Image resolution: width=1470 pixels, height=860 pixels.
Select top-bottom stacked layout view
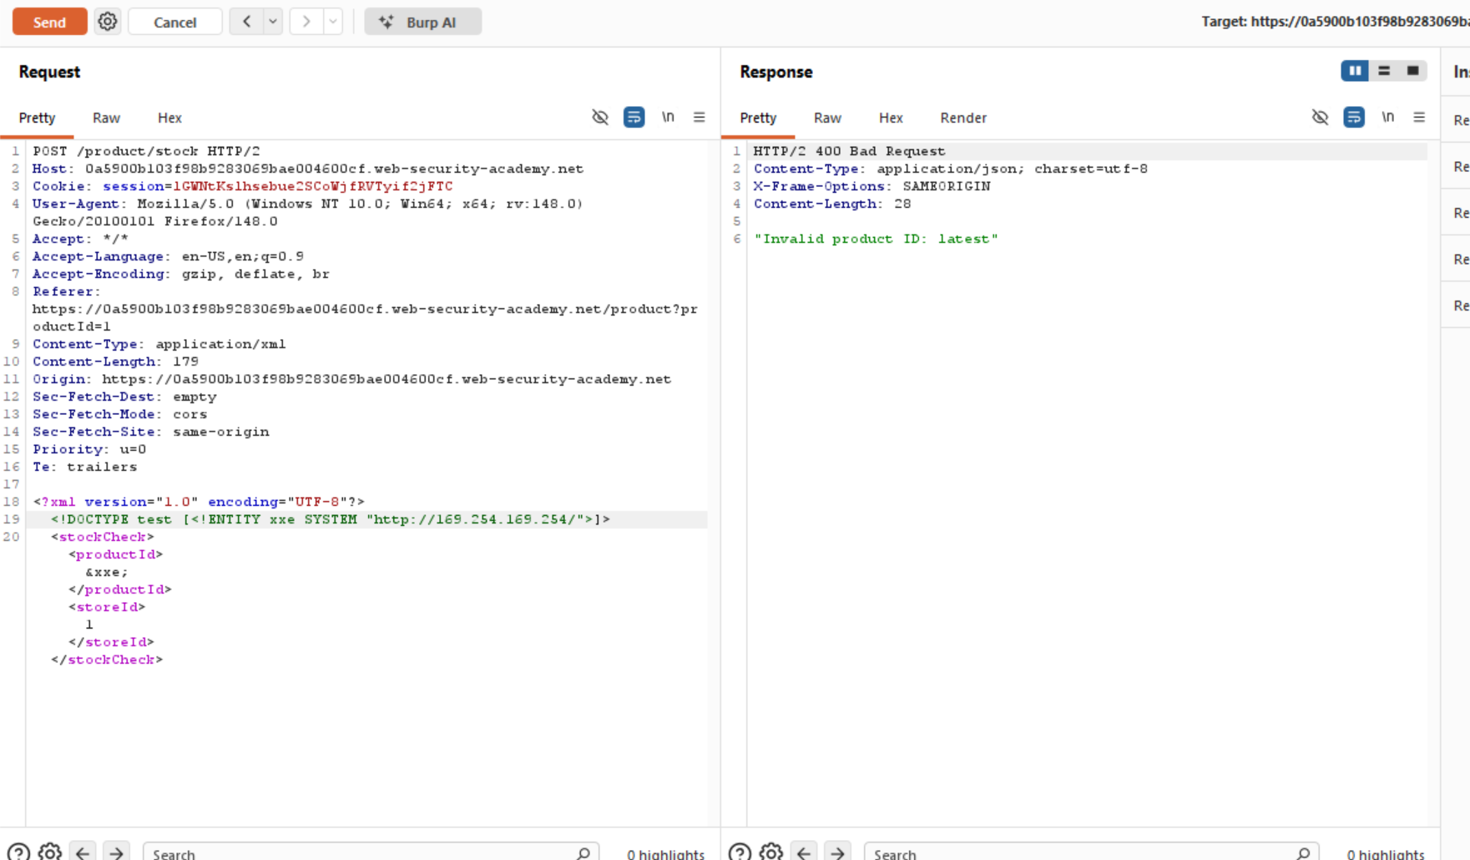click(1384, 71)
